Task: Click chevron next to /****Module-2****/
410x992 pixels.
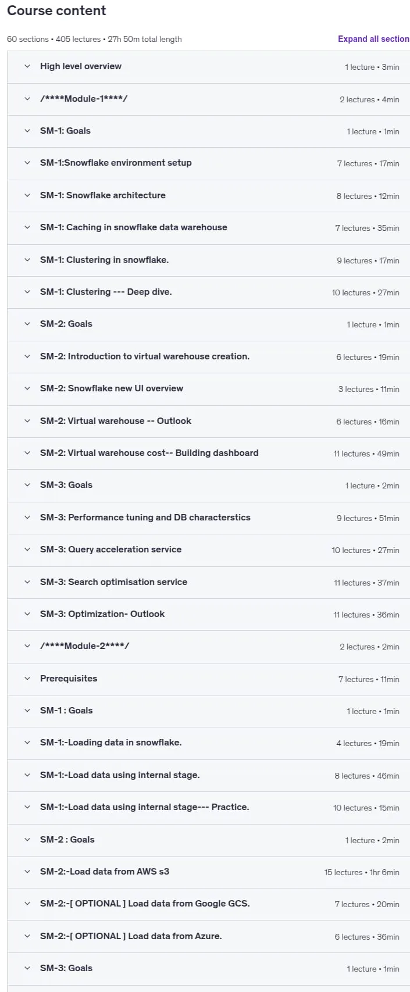Action: [27, 646]
